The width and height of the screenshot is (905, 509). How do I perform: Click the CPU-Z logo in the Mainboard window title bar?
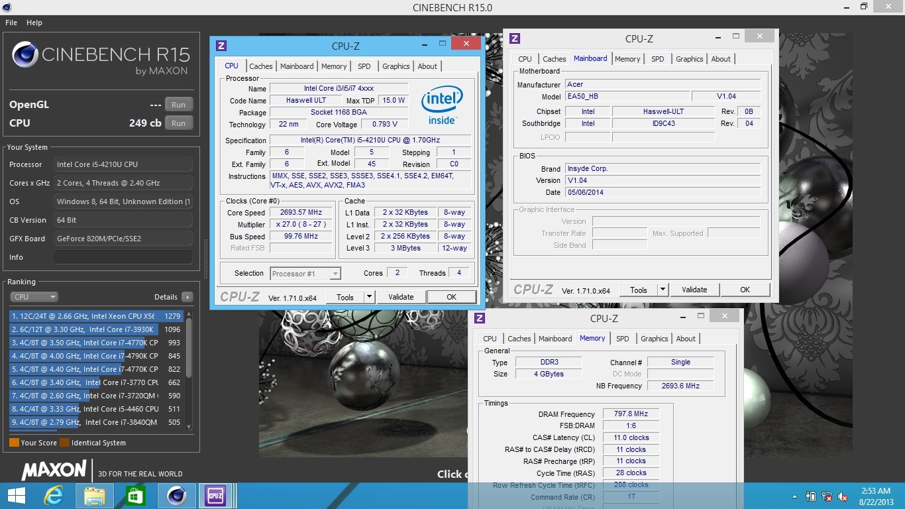(x=515, y=39)
